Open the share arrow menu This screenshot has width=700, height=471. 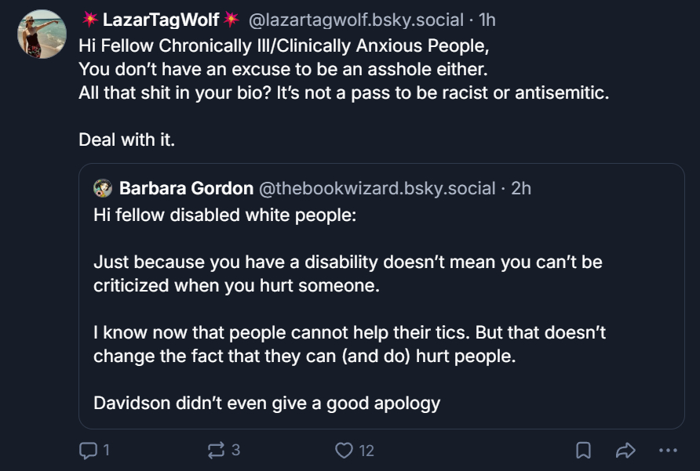pos(625,451)
